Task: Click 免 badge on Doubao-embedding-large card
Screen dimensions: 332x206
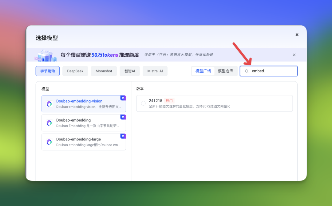Action: [123, 136]
